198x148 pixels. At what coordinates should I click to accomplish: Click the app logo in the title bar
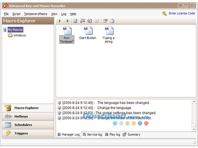point(5,6)
